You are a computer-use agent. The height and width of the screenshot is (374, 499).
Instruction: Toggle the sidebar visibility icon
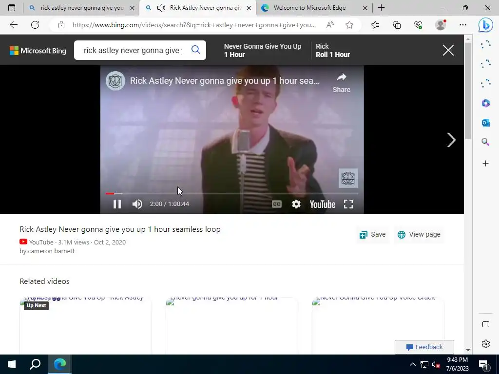tap(486, 324)
